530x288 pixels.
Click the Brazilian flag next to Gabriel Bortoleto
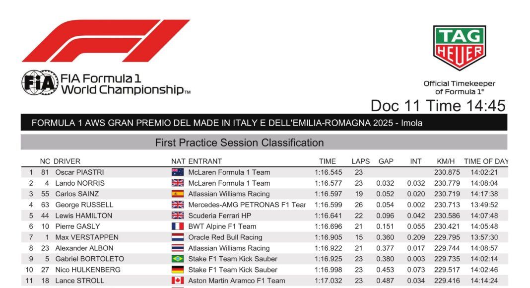177,259
